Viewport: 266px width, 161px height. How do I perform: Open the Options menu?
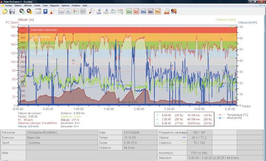(x=65, y=5)
